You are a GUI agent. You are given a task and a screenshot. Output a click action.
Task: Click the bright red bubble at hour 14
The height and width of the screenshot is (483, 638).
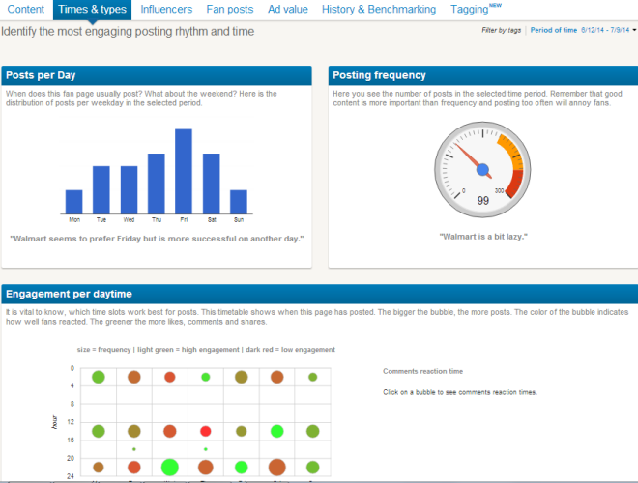[x=205, y=431]
